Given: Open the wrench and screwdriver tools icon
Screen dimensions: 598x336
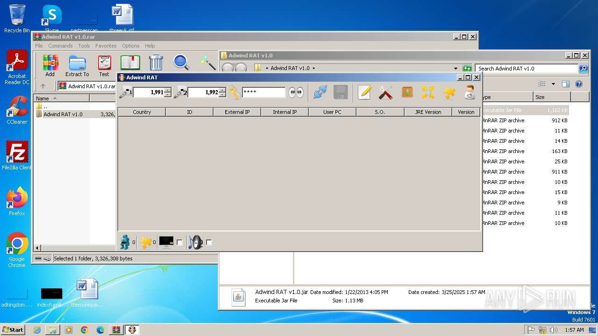Looking at the screenshot, I should pos(385,92).
